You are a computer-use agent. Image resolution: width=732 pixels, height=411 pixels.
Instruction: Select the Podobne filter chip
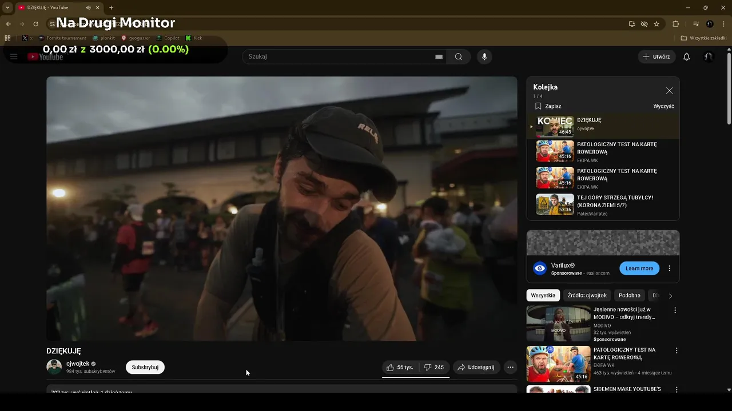629,295
